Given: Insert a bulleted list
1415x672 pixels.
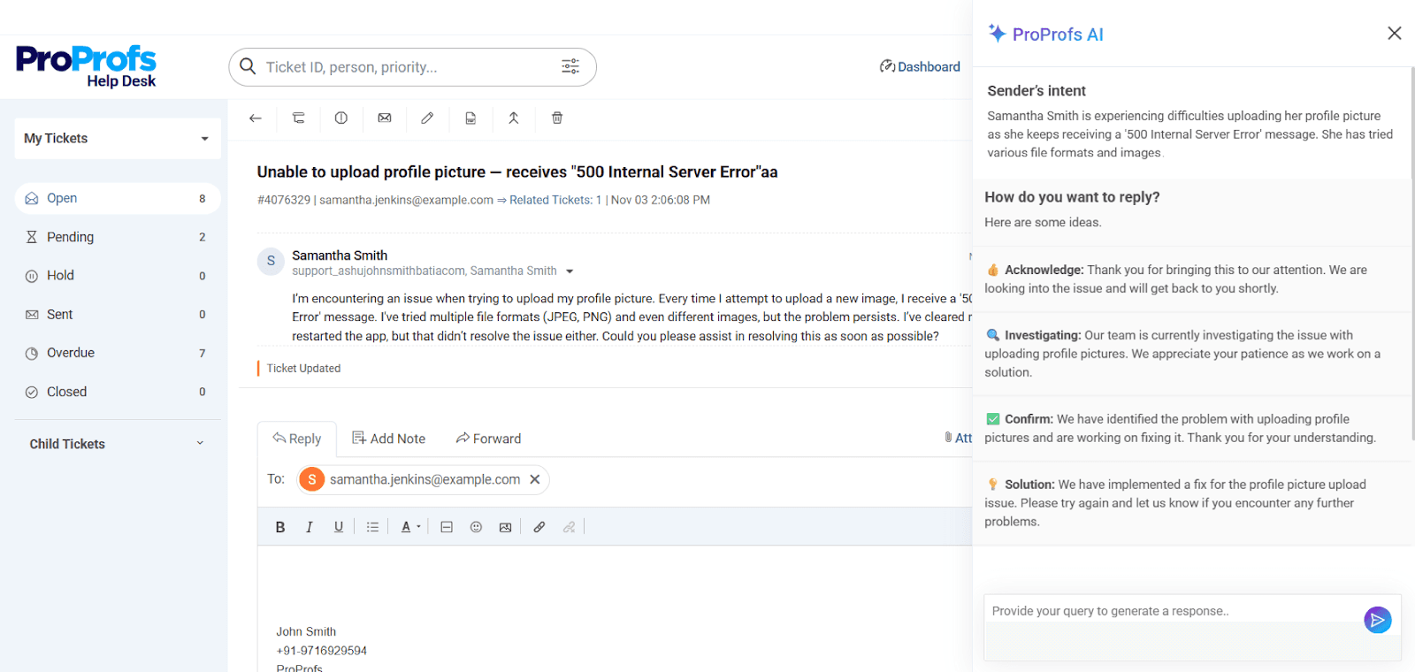Looking at the screenshot, I should [373, 527].
